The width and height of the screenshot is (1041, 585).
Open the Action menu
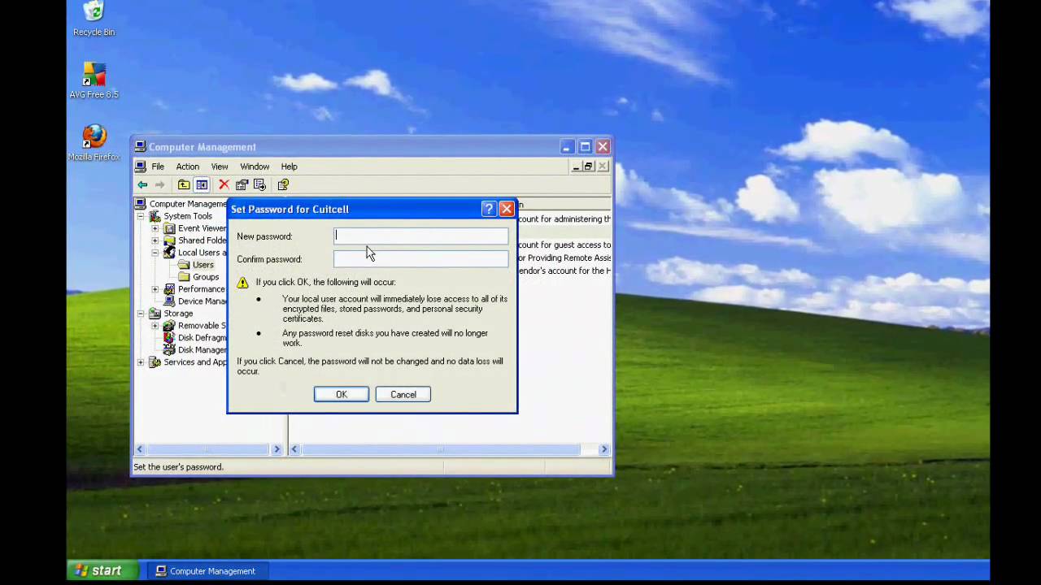pos(187,167)
